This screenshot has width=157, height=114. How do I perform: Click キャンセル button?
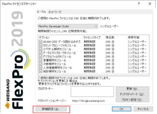point(143,109)
